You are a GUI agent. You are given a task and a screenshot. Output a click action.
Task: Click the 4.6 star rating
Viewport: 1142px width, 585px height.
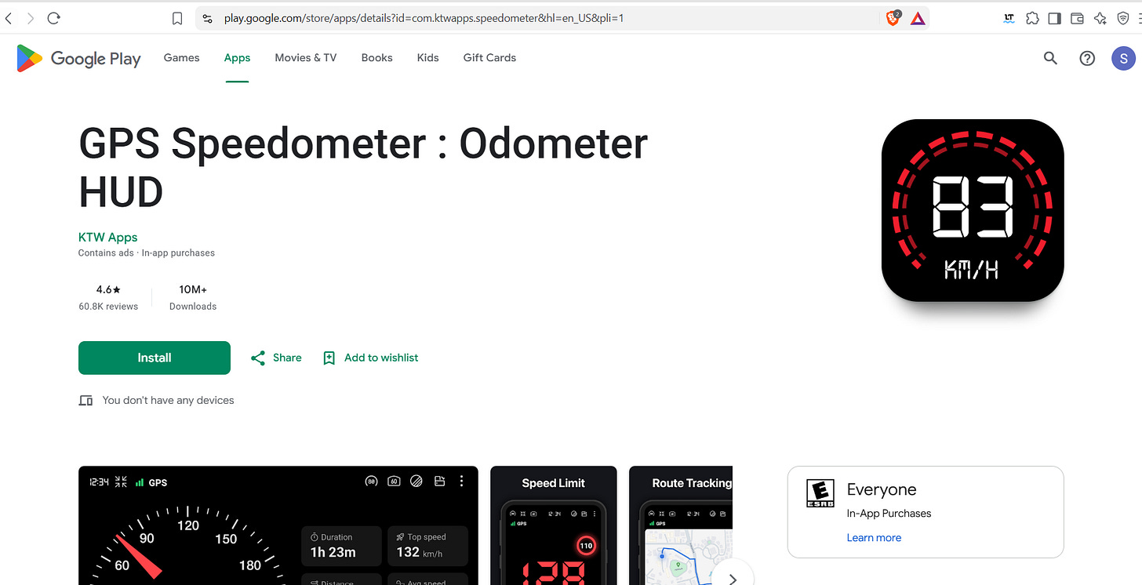[x=108, y=289]
